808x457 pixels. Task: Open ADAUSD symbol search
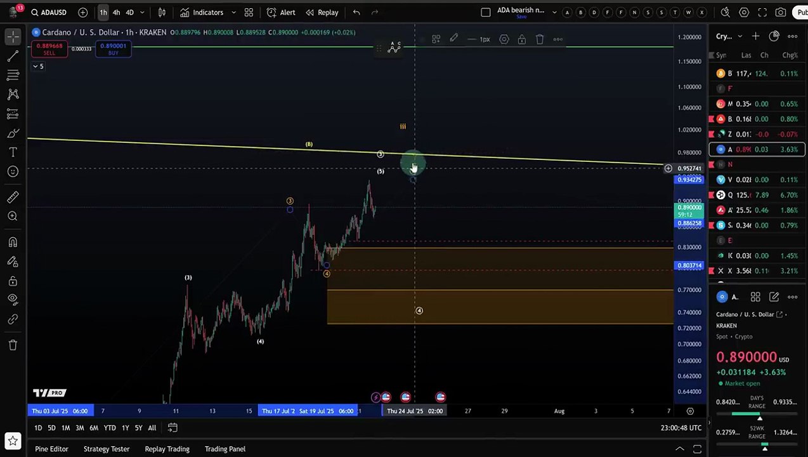[49, 12]
